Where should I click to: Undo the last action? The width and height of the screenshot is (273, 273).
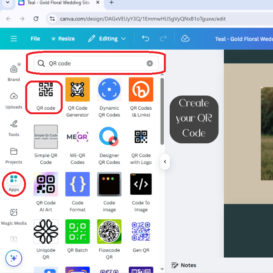tap(146, 39)
